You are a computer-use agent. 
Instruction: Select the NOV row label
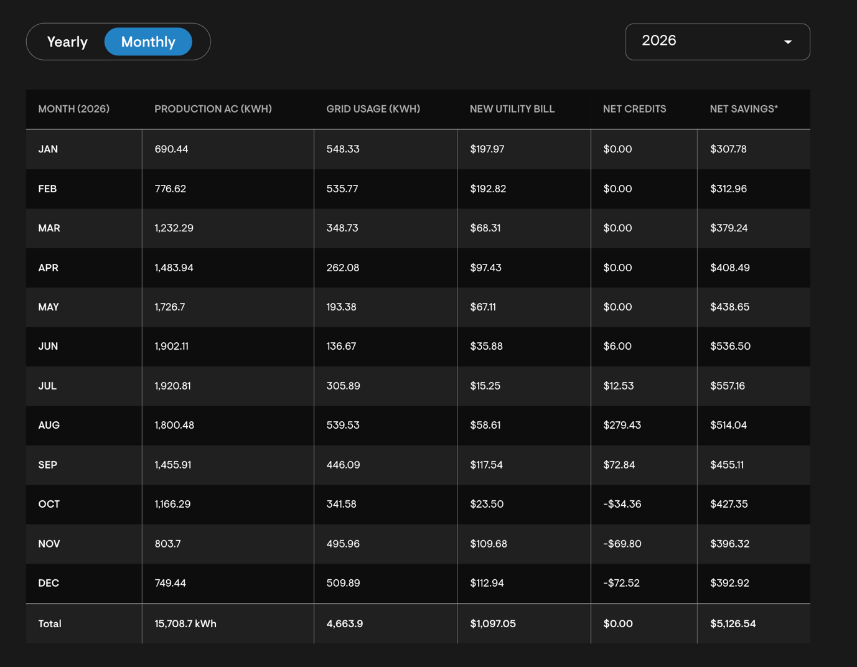click(49, 544)
